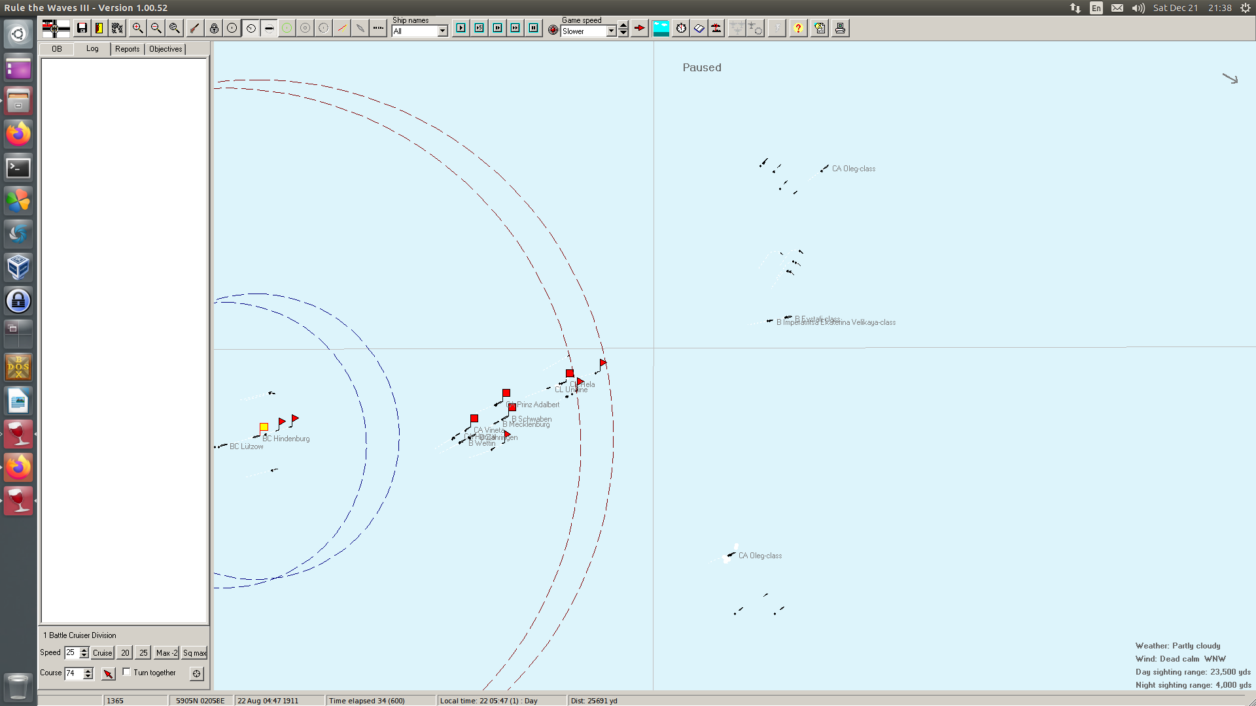This screenshot has height=706, width=1256.
Task: Click the red arrow set-course button
Action: 109,673
